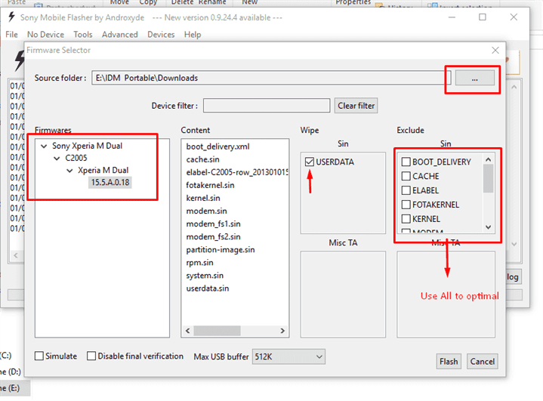Viewport: 543px width, 401px height.
Task: Click the Device filter text field
Action: [267, 106]
